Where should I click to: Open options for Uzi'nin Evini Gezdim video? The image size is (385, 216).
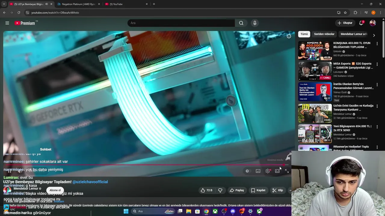(x=377, y=106)
